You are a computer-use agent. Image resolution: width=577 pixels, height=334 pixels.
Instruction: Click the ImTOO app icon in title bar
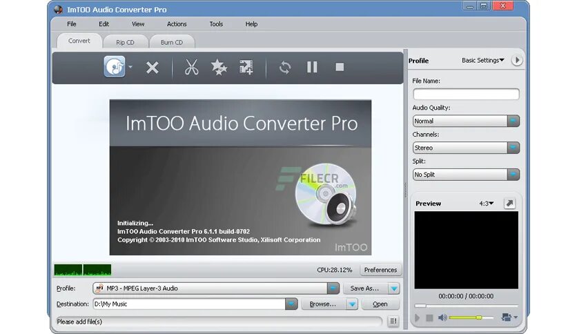(x=58, y=9)
